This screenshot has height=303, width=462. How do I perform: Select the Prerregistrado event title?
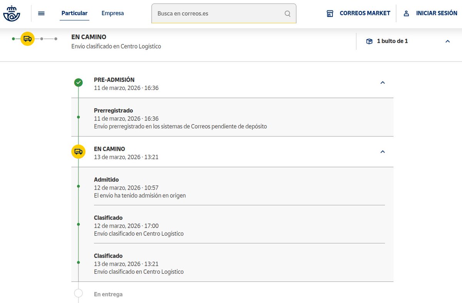(114, 110)
